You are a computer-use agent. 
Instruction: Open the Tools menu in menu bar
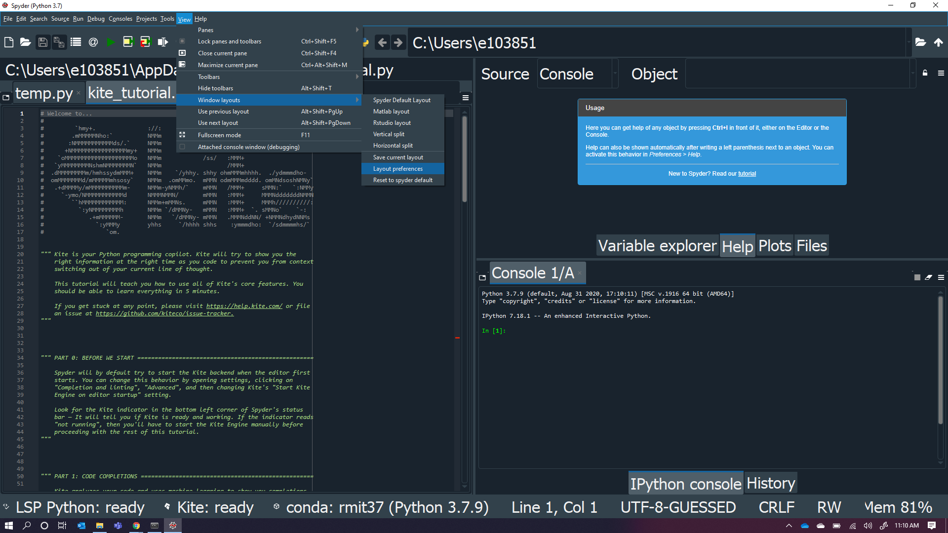pyautogui.click(x=167, y=19)
